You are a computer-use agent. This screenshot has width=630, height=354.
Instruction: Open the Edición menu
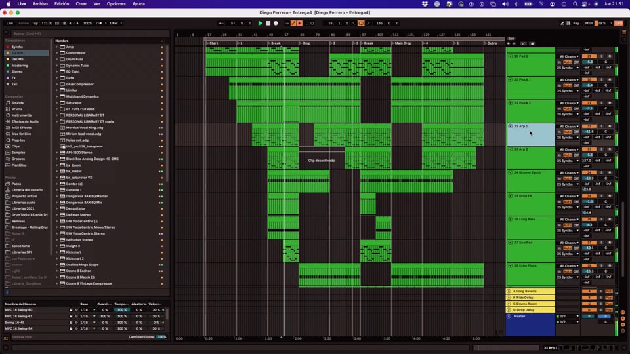(x=62, y=4)
